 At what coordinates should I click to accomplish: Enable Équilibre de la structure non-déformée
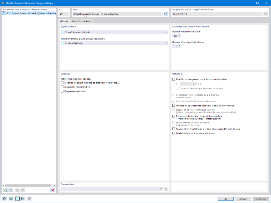tap(174, 133)
